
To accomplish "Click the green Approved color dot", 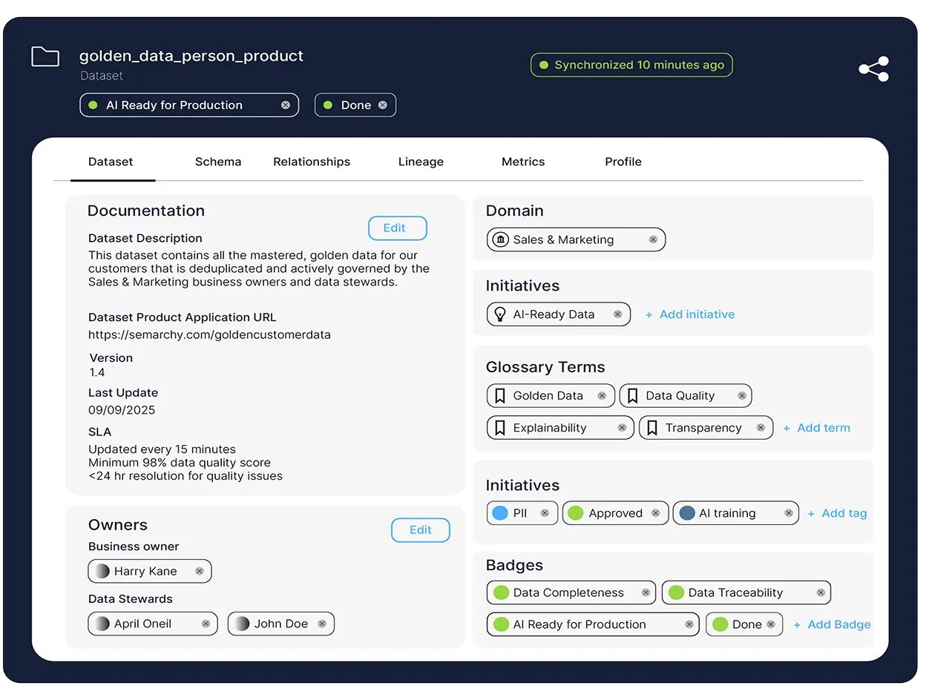I will [x=574, y=513].
